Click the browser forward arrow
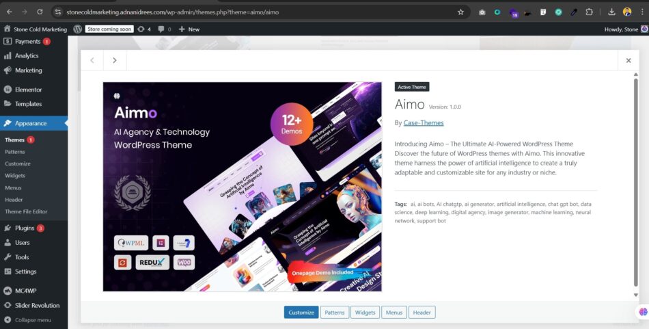This screenshot has height=329, width=649. pyautogui.click(x=25, y=12)
